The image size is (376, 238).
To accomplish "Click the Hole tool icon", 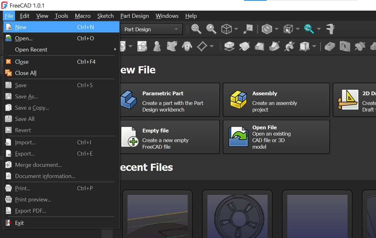I will click(x=345, y=46).
